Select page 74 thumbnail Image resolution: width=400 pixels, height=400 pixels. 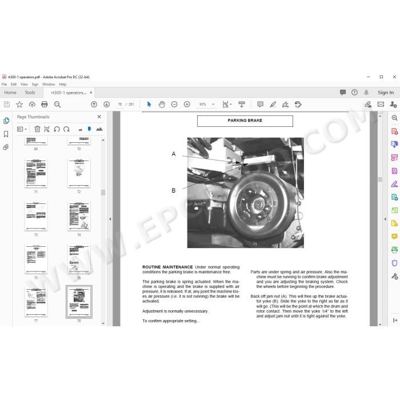pyautogui.click(x=79, y=216)
